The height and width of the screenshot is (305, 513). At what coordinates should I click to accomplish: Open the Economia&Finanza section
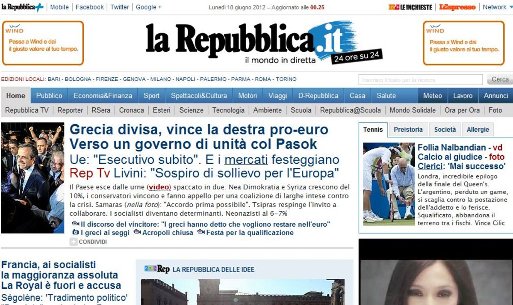(x=103, y=96)
